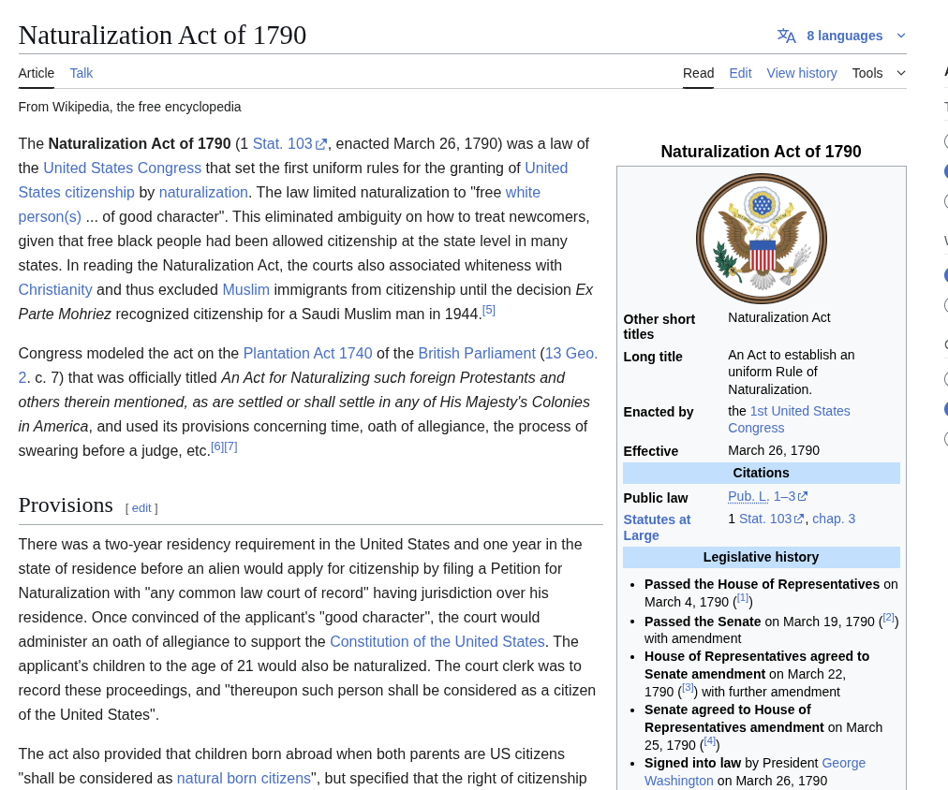Follow the United States Congress link
This screenshot has height=790, width=948.
click(x=122, y=168)
